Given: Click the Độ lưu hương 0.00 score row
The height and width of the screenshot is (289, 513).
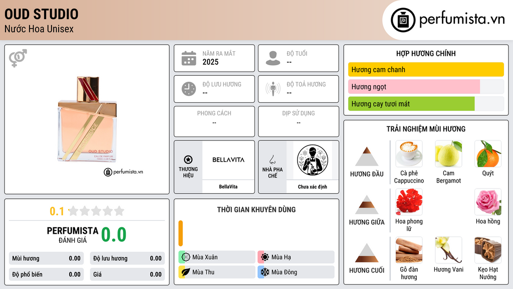Looking at the screenshot, I should (127, 258).
